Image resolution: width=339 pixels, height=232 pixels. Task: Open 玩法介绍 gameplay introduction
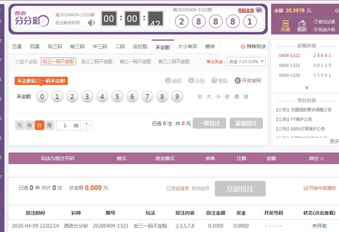pyautogui.click(x=324, y=29)
